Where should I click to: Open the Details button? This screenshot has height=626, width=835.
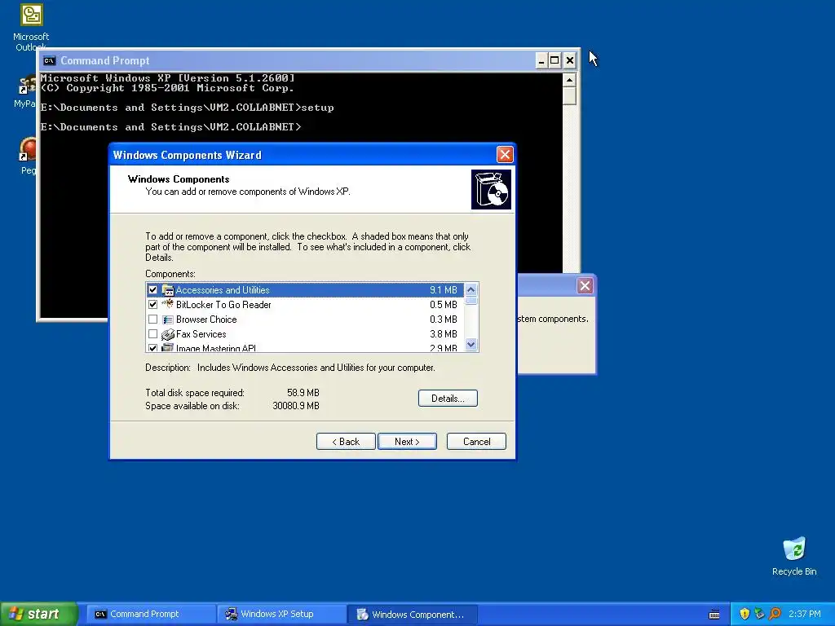(x=448, y=398)
